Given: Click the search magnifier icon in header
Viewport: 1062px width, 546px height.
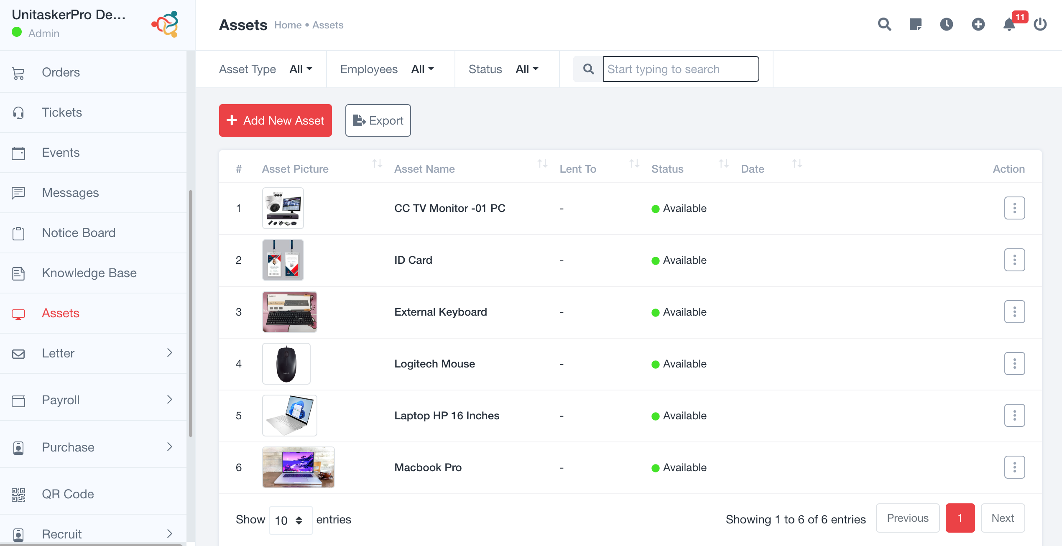Looking at the screenshot, I should pos(884,25).
